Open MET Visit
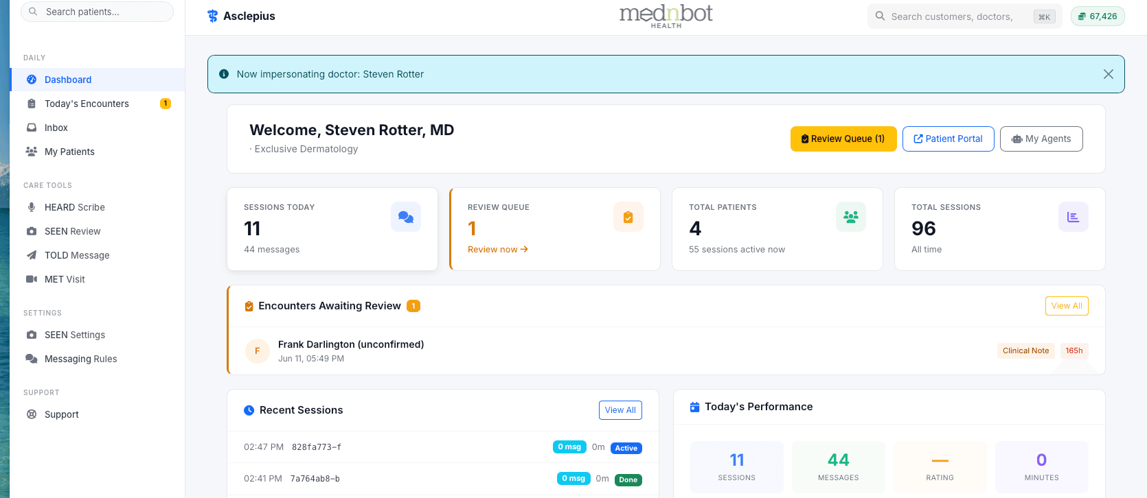1147x498 pixels. point(98,279)
